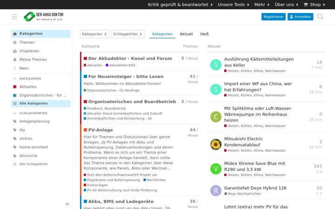335x209 pixels.
Task: Open the Kategorien filter dropdown
Action: click(94, 34)
